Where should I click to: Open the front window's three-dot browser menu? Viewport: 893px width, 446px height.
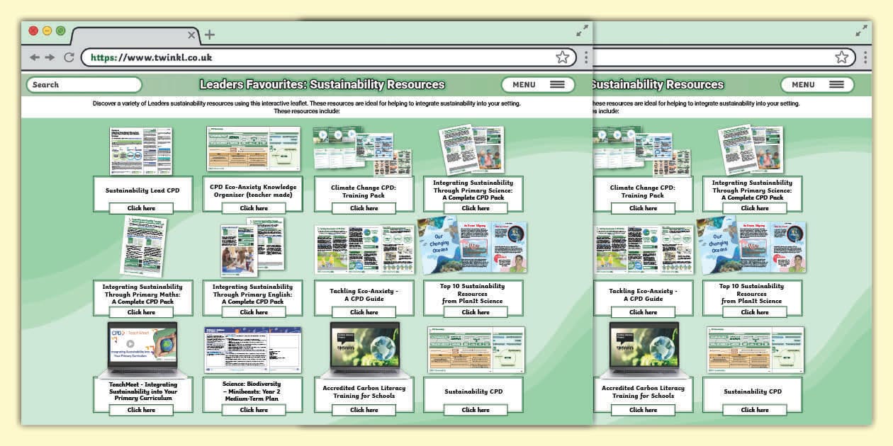586,57
